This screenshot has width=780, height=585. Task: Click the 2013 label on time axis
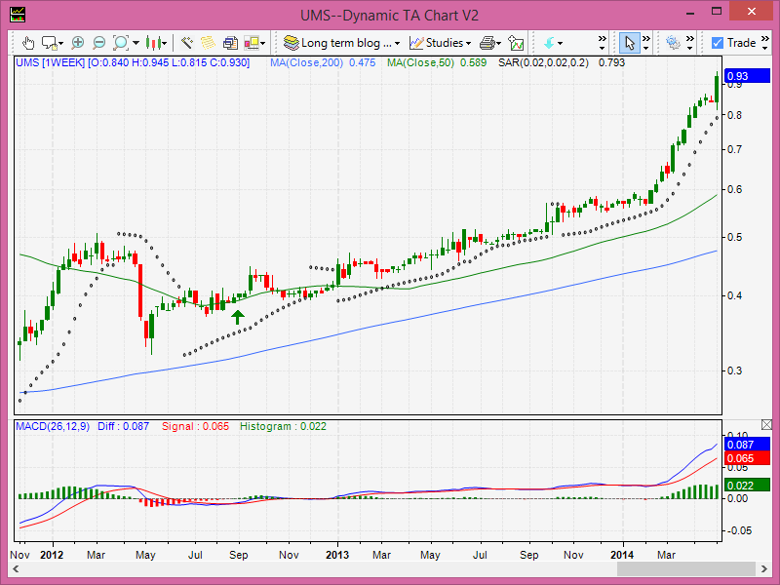click(337, 555)
